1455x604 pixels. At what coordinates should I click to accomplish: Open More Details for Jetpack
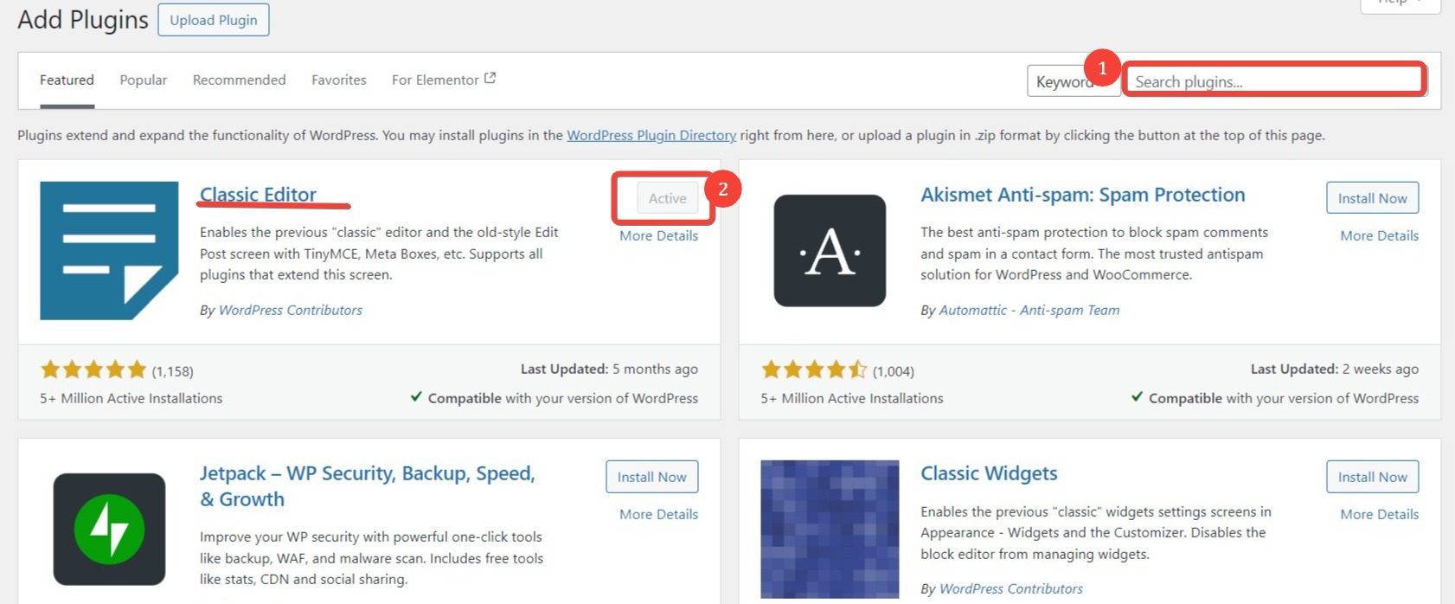[658, 514]
